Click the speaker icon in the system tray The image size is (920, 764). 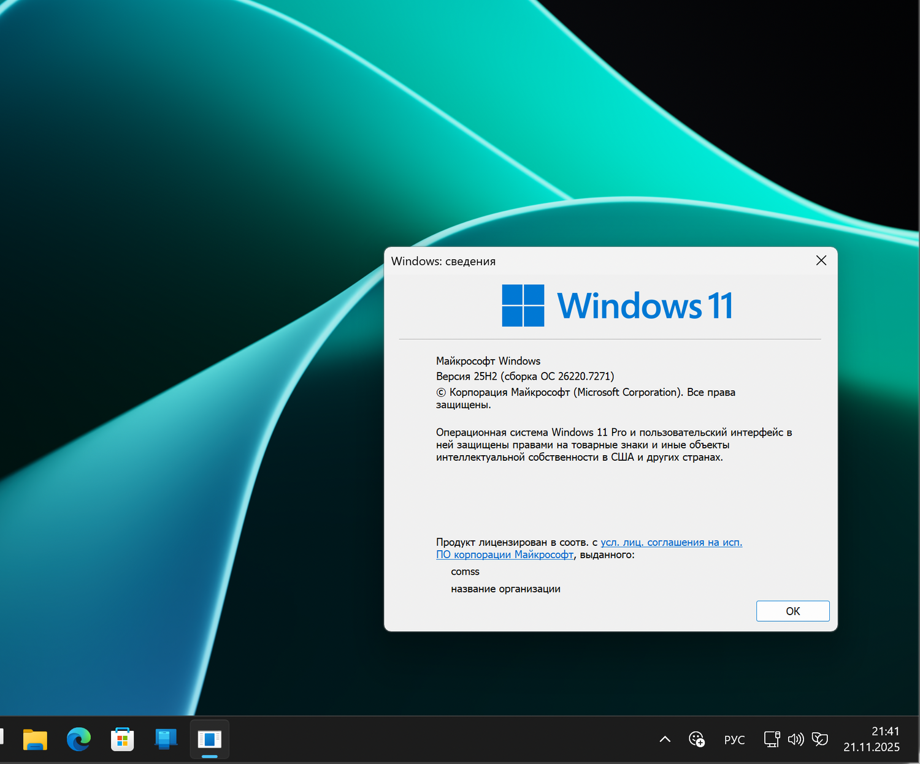click(x=795, y=739)
